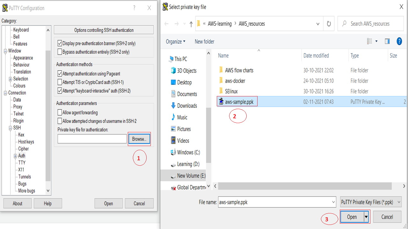
Task: Toggle the preview pane icon
Action: pyautogui.click(x=387, y=41)
